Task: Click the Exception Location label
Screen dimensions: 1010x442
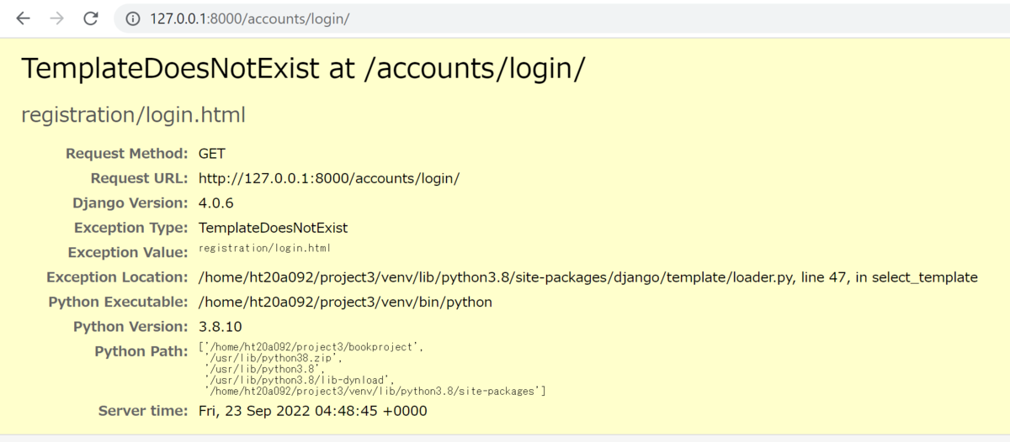Action: point(117,277)
